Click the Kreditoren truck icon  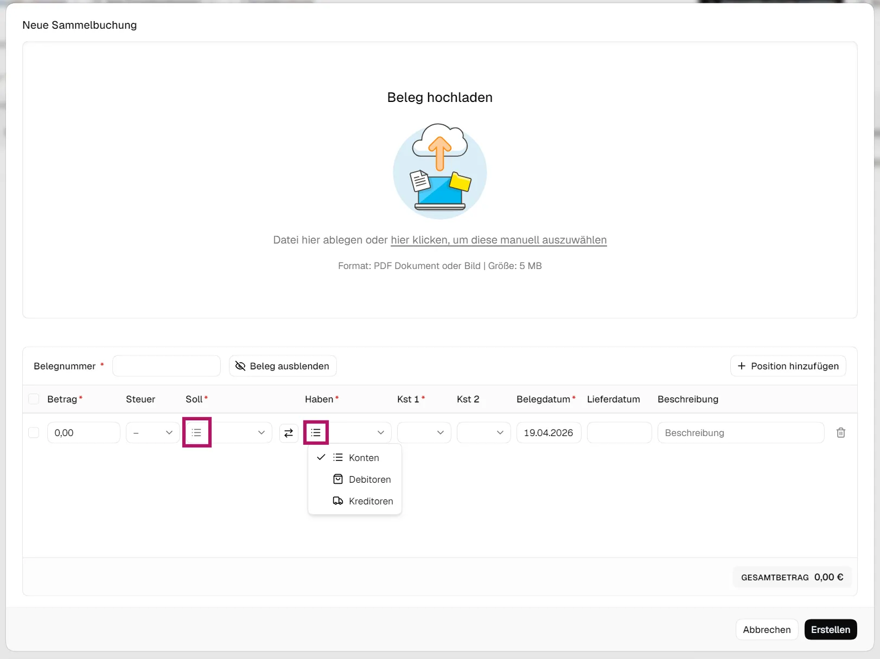pos(338,501)
